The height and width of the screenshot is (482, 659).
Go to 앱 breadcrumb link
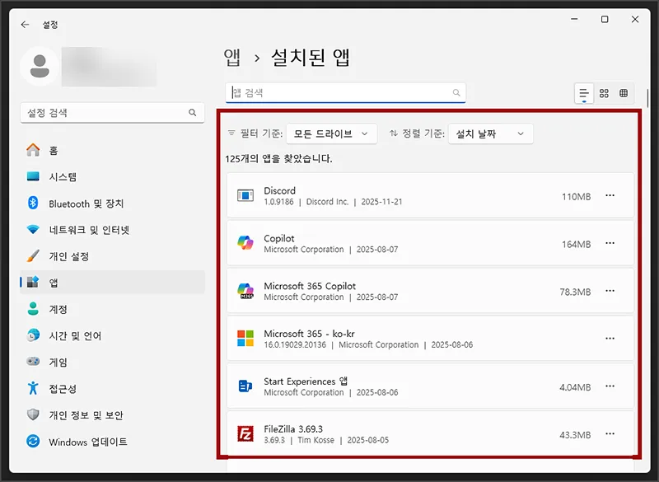[232, 58]
